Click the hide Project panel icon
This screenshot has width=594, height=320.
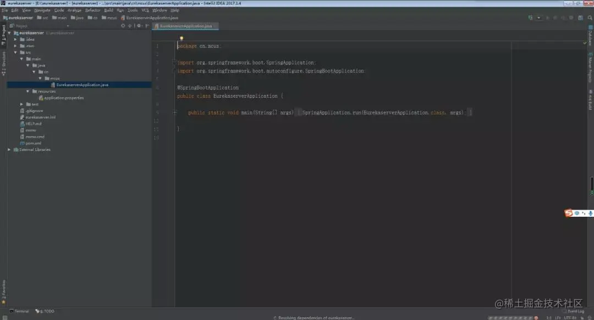pyautogui.click(x=147, y=26)
